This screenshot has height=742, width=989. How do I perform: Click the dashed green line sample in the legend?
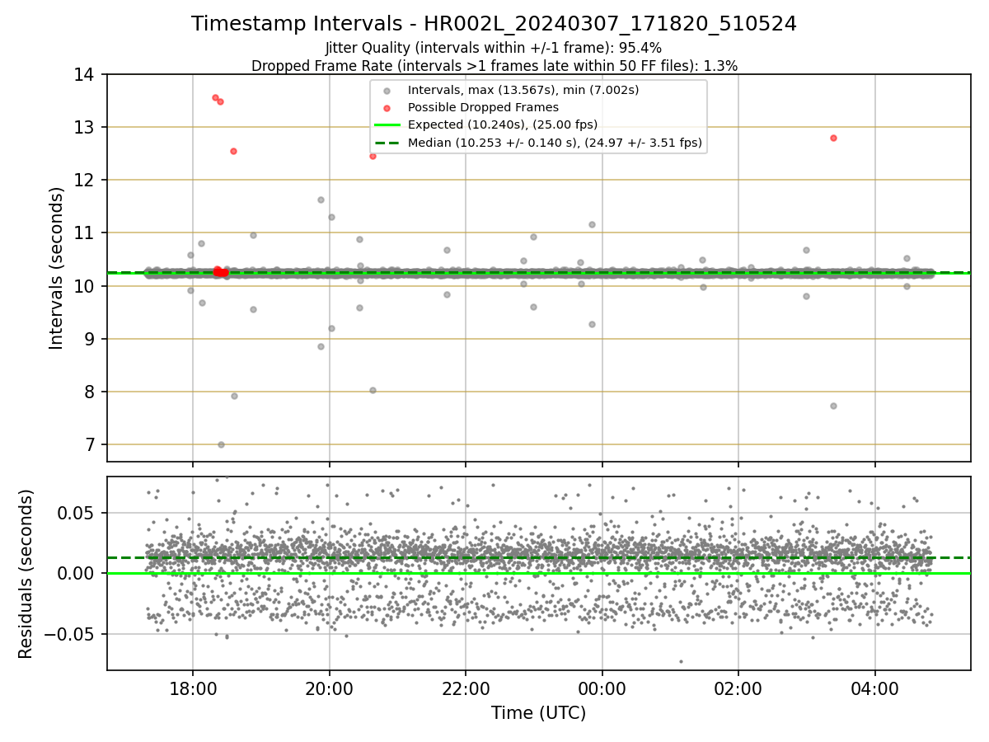tap(388, 143)
